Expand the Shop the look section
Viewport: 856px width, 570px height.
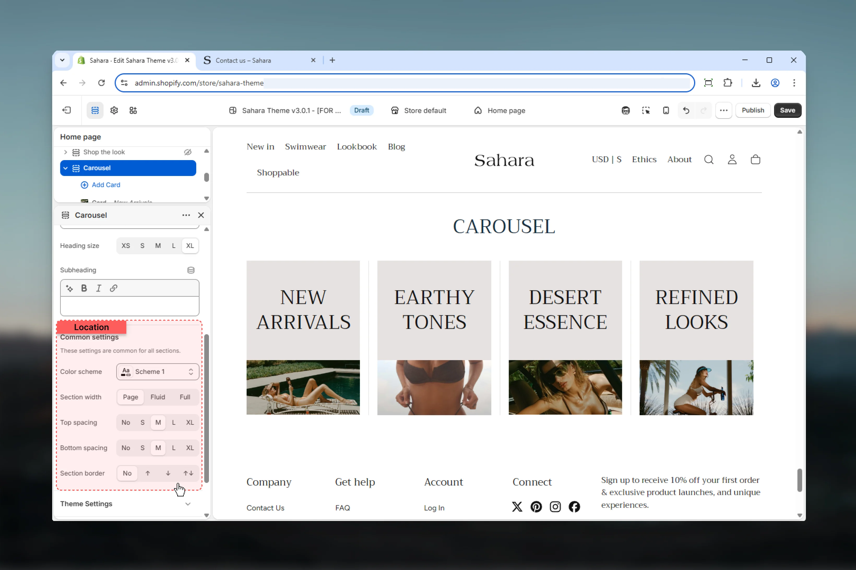(66, 152)
